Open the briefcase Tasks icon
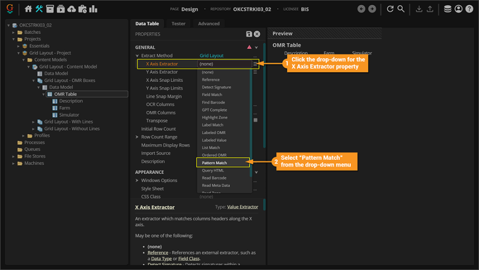 pos(82,9)
